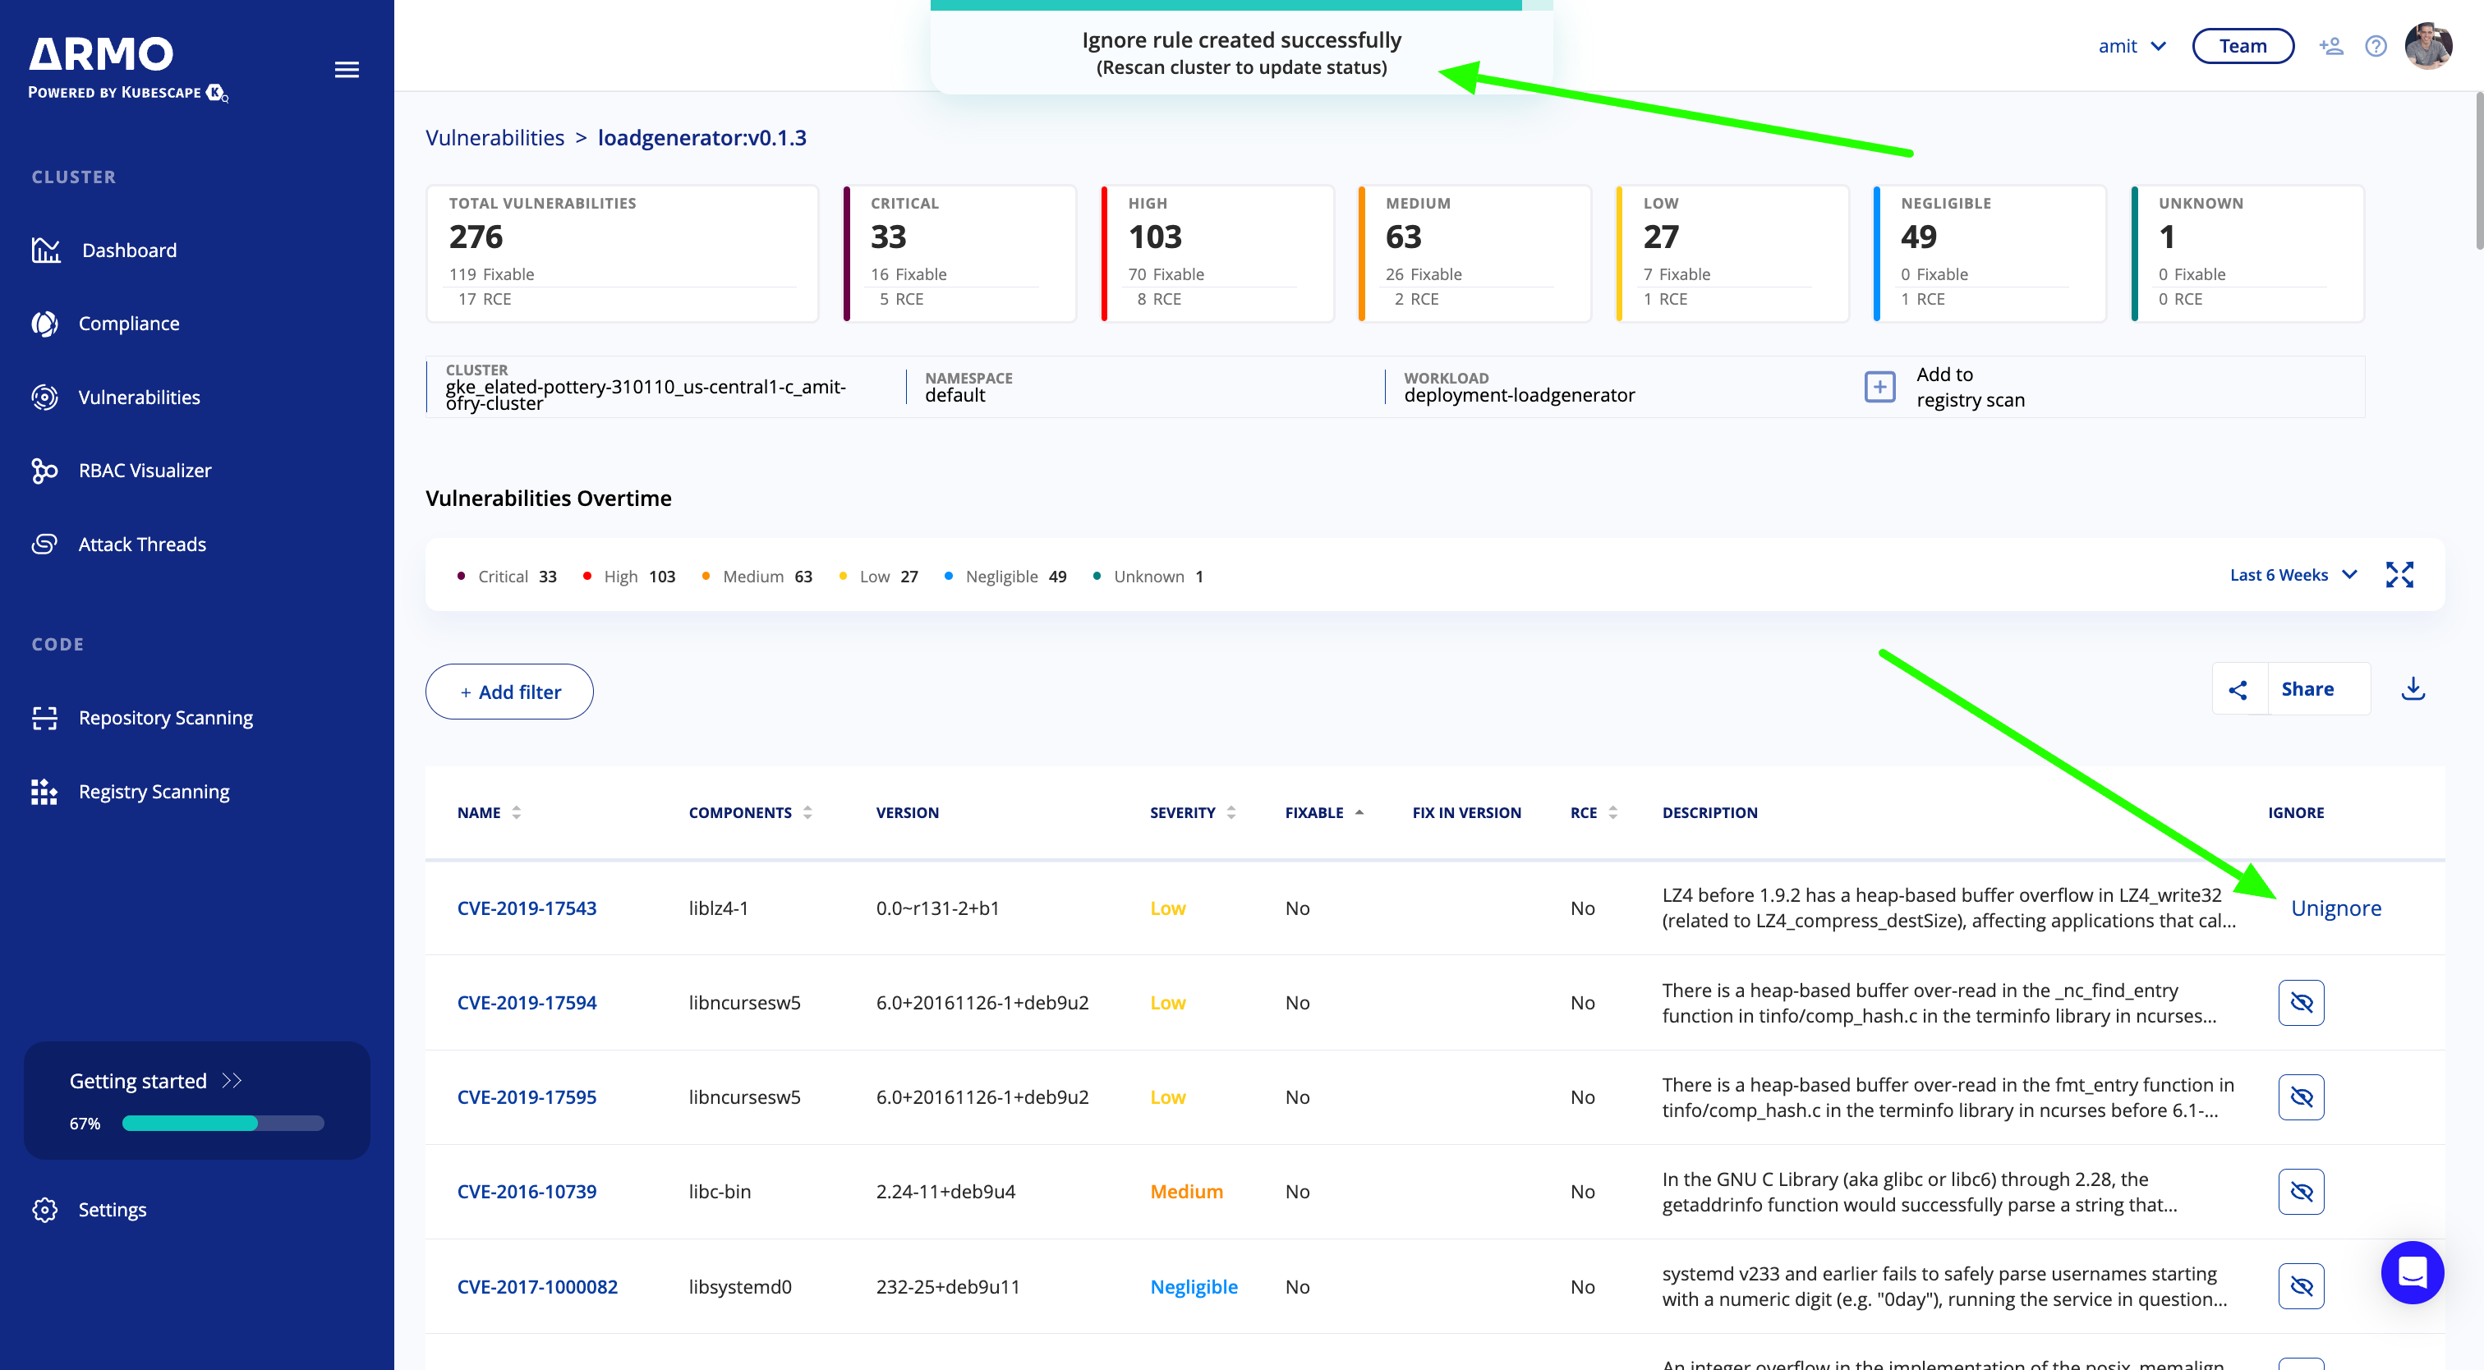Toggle ignore for CVE-2016-10739

[x=2301, y=1192]
